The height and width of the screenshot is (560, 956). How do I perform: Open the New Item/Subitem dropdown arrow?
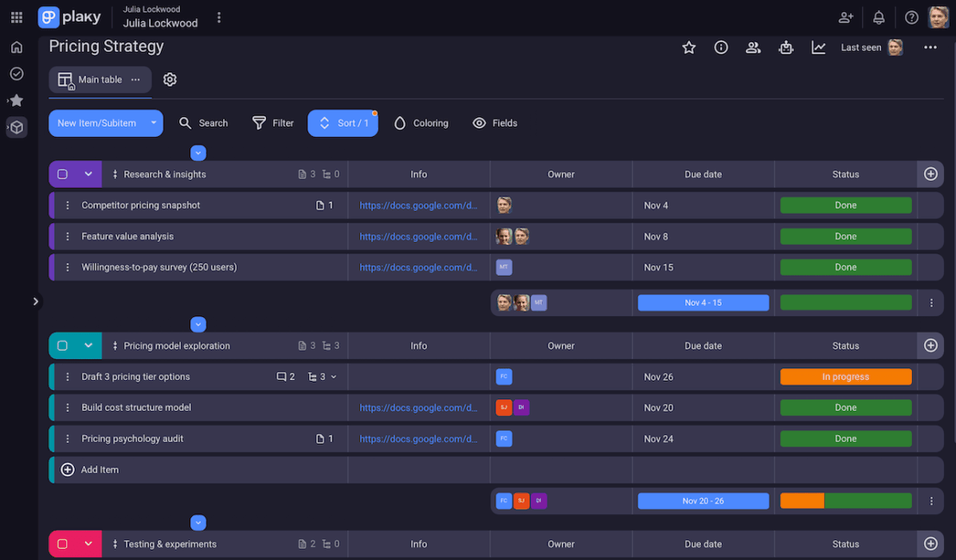(x=153, y=123)
